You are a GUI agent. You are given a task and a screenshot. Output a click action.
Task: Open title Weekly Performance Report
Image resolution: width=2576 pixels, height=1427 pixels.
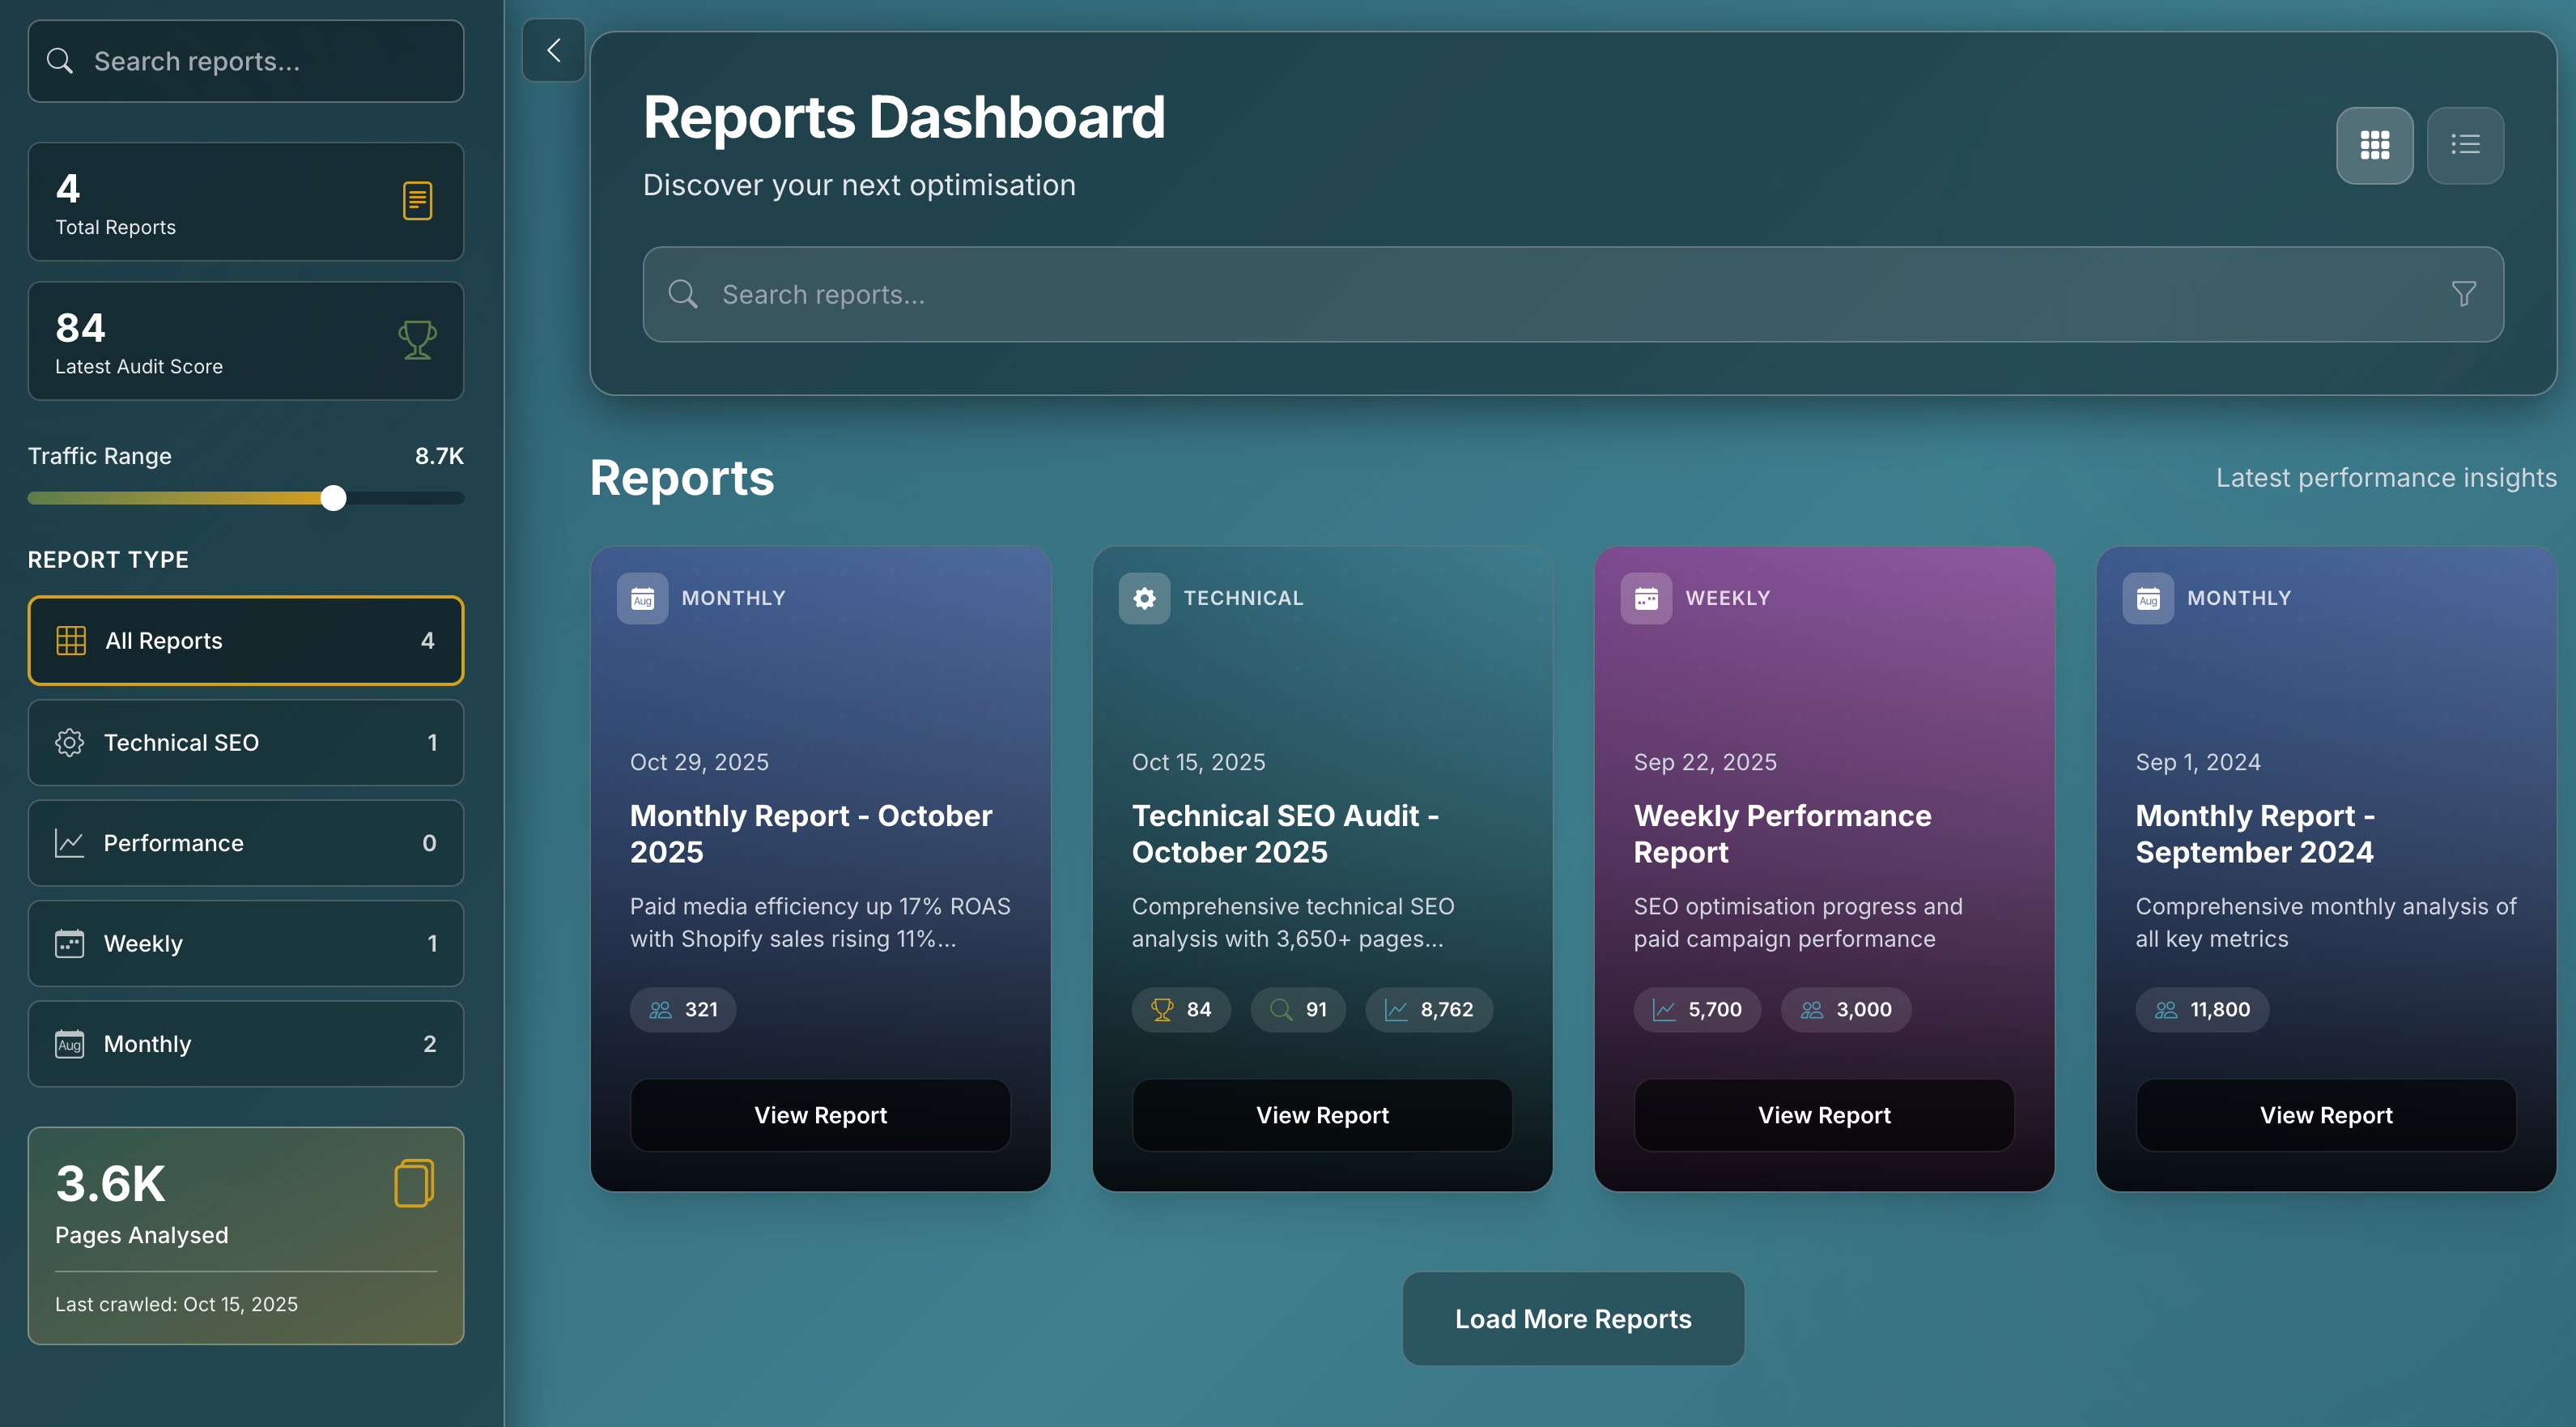pyautogui.click(x=1782, y=833)
